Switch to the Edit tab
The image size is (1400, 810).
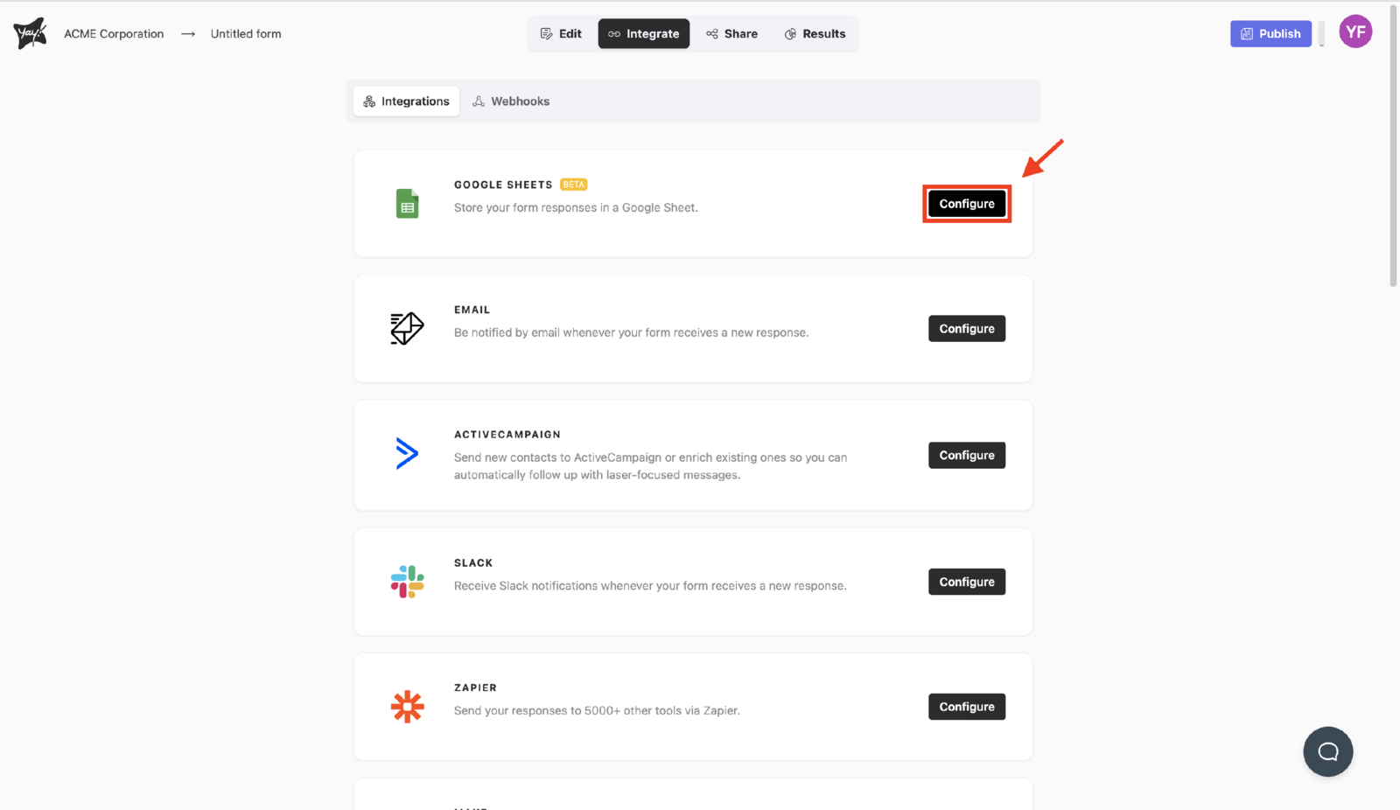click(562, 33)
